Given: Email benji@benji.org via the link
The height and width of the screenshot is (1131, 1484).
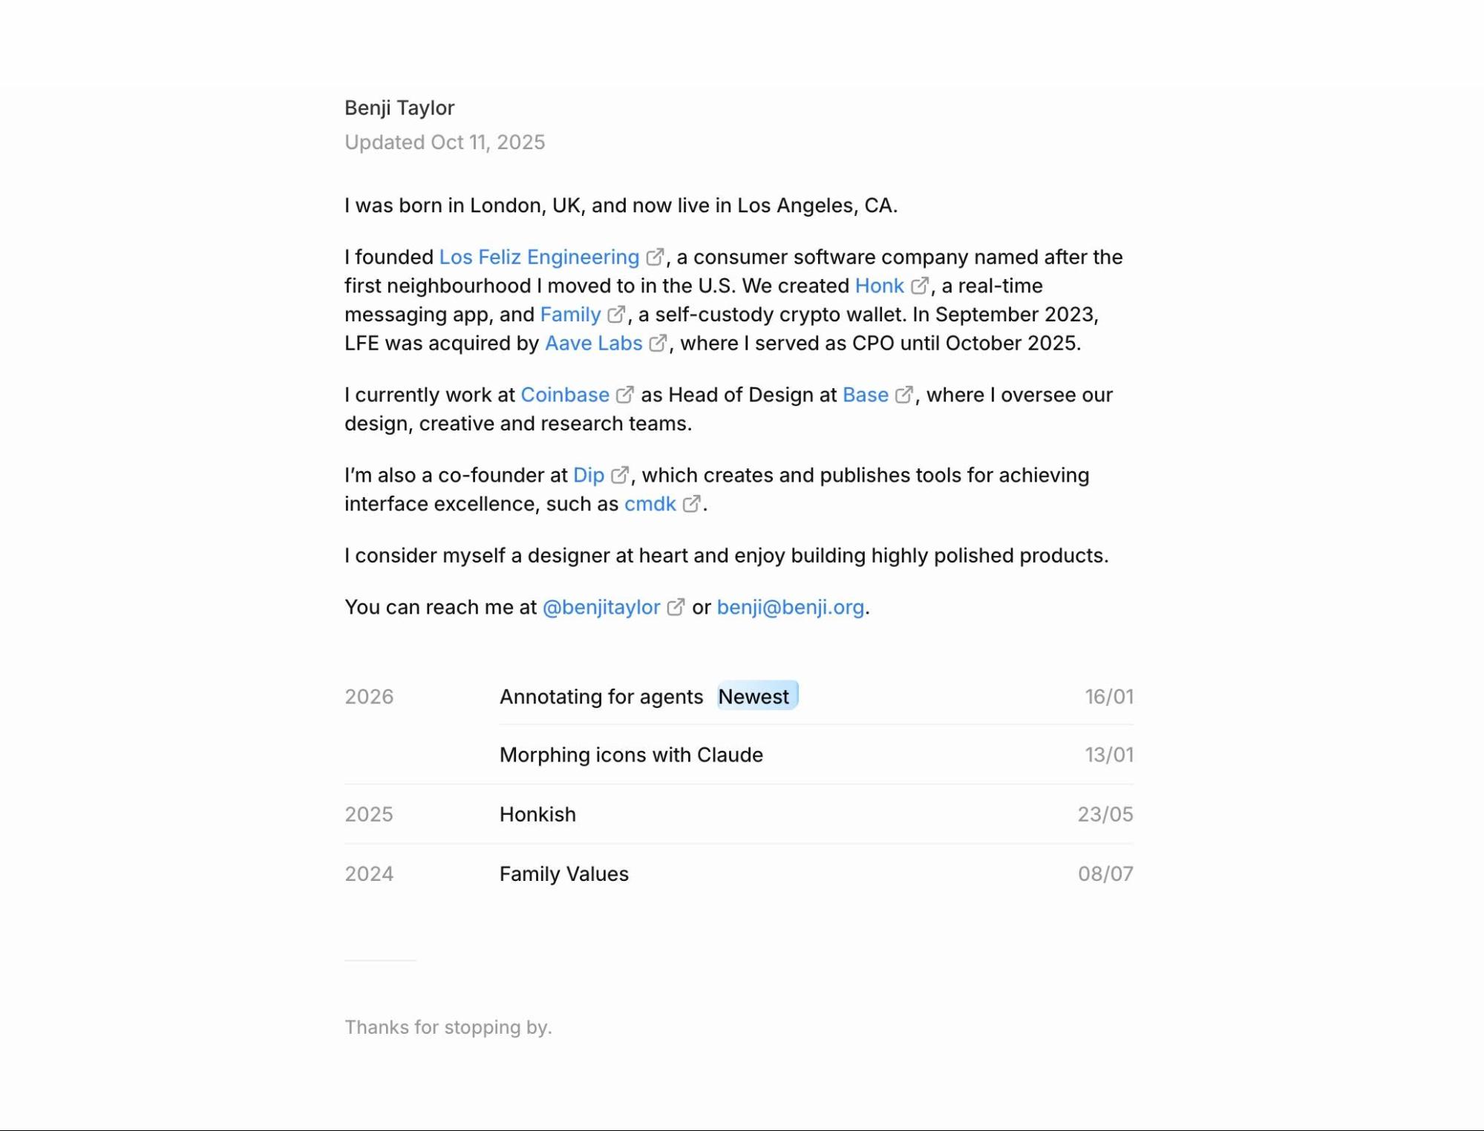Looking at the screenshot, I should [x=790, y=607].
